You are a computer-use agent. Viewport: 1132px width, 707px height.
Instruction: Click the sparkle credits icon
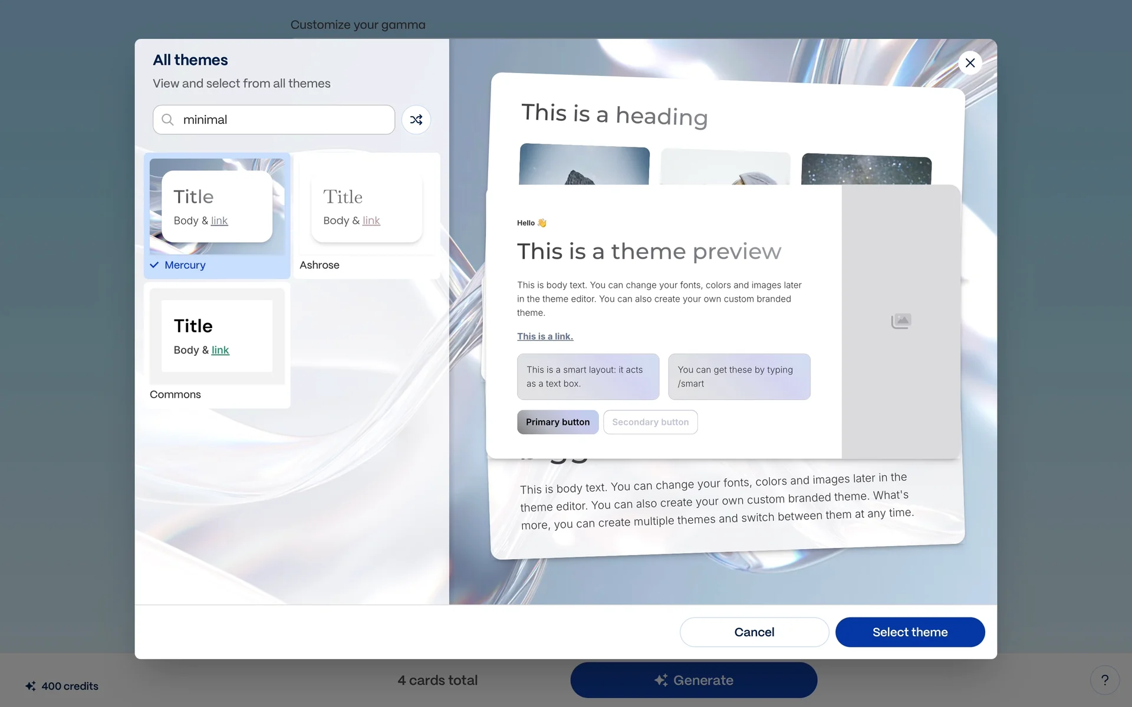pos(31,686)
